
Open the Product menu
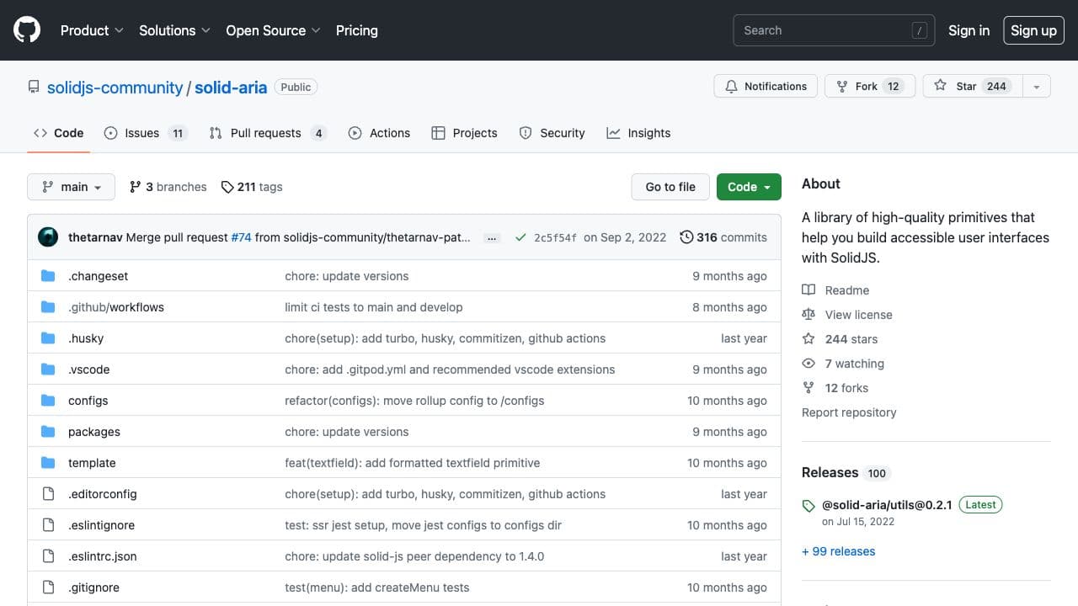tap(92, 30)
